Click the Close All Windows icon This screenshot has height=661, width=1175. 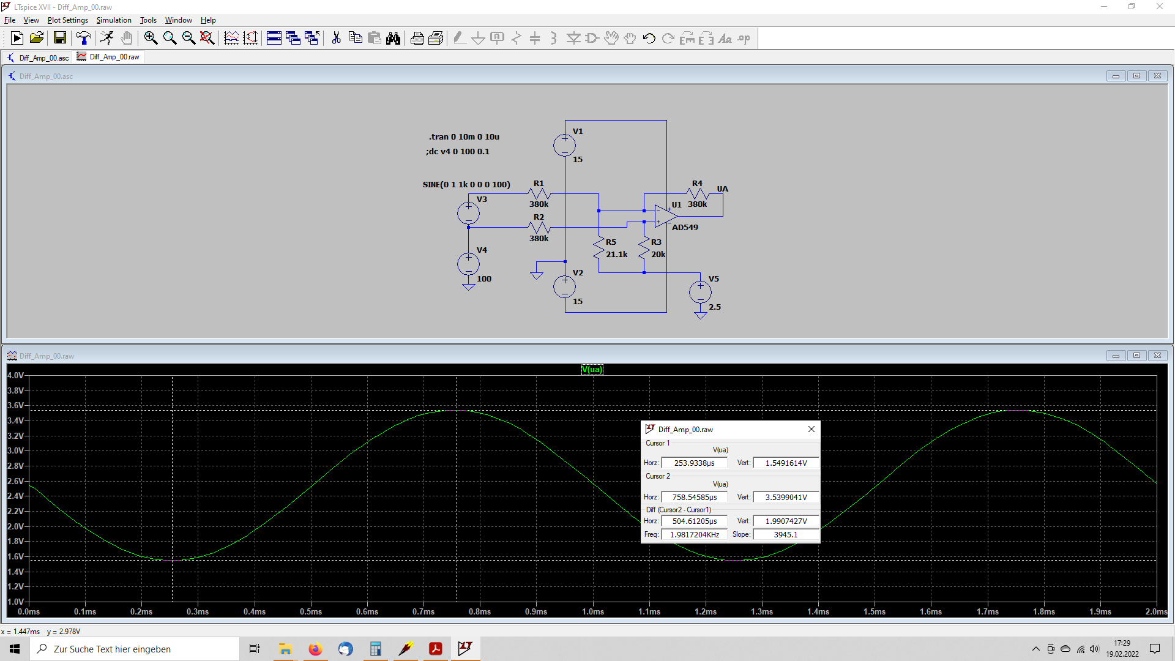pos(312,39)
